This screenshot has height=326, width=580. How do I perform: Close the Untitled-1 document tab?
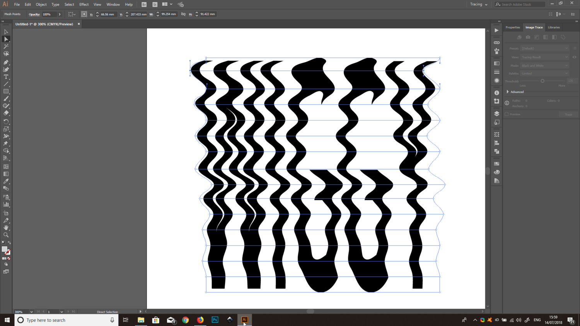pyautogui.click(x=79, y=24)
